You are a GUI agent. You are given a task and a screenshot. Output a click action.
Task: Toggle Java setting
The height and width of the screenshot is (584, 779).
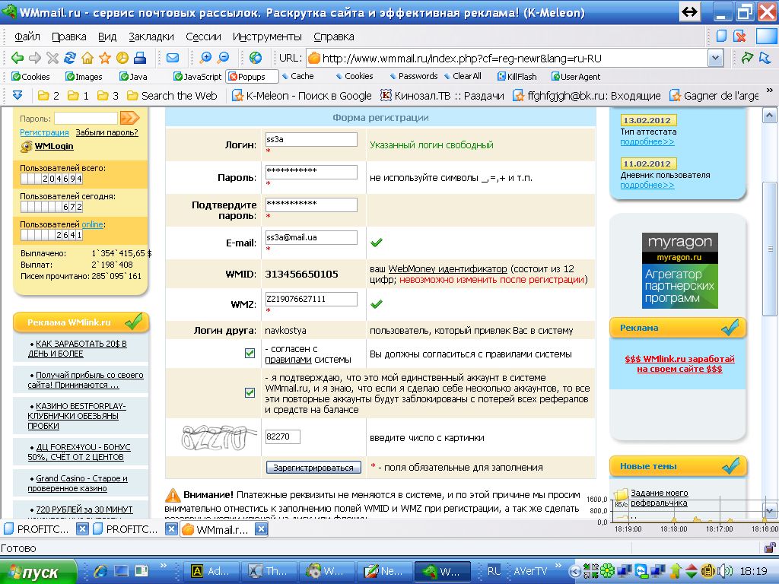[133, 77]
